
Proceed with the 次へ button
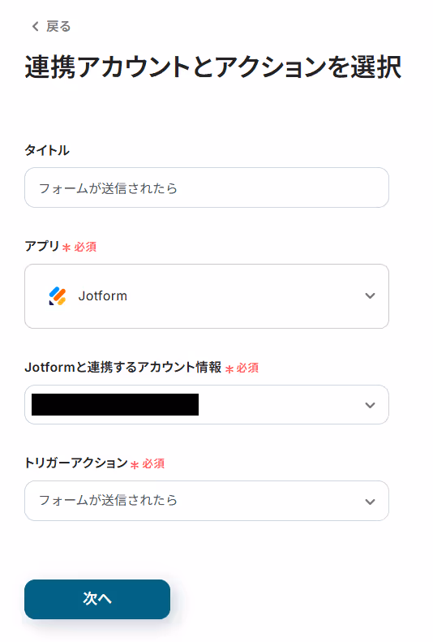click(97, 599)
